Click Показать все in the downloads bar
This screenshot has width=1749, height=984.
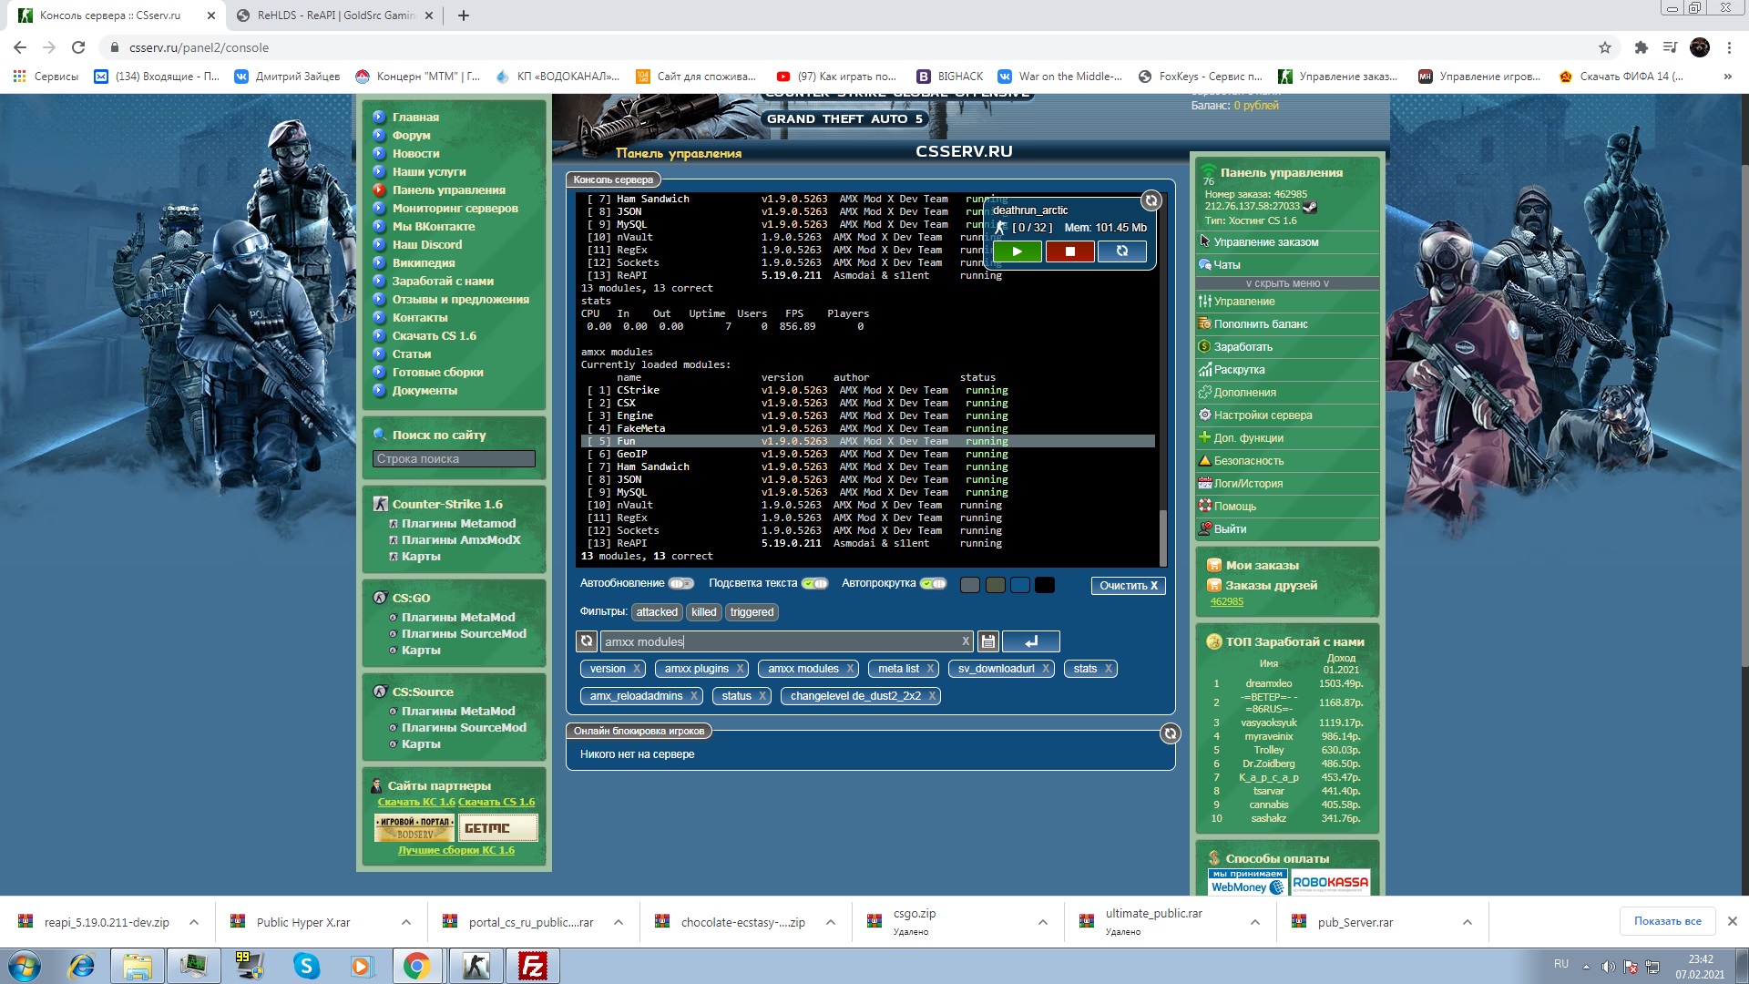[1667, 921]
